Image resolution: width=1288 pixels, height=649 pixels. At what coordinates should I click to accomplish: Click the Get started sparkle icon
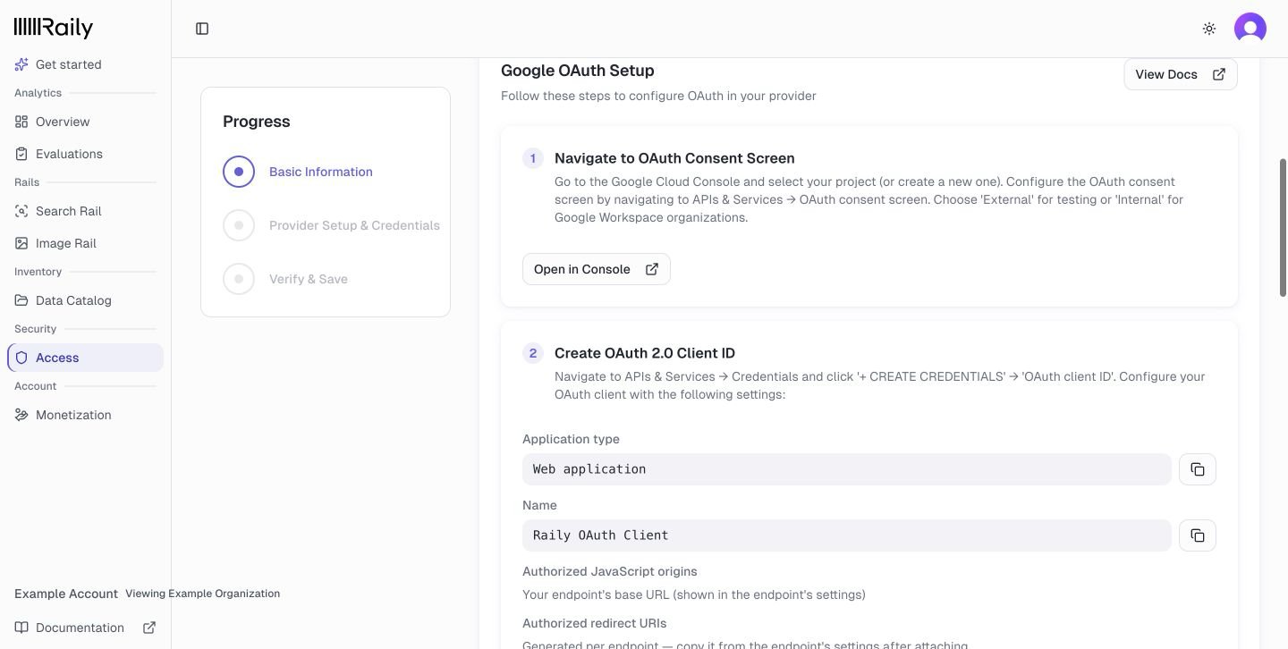click(x=21, y=64)
